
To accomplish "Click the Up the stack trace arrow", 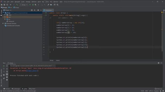I will [7, 66].
